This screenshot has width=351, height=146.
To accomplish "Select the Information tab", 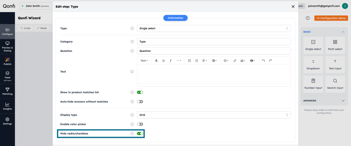I will click(x=175, y=18).
